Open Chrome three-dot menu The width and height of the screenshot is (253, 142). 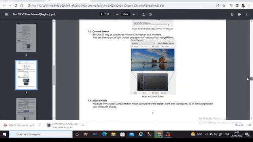[249, 6]
